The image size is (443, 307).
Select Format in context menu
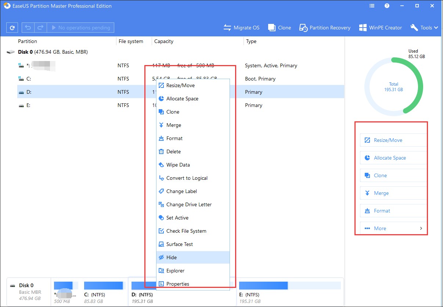[193, 138]
